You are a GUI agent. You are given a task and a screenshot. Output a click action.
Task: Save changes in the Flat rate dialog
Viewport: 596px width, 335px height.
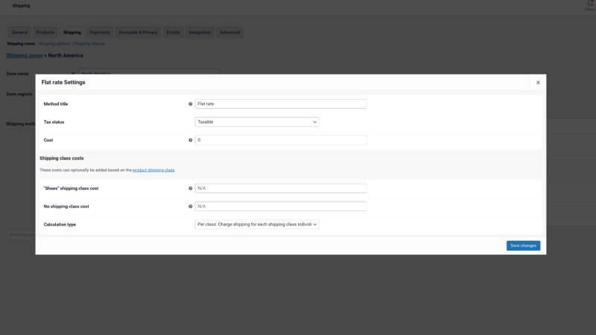coord(523,246)
